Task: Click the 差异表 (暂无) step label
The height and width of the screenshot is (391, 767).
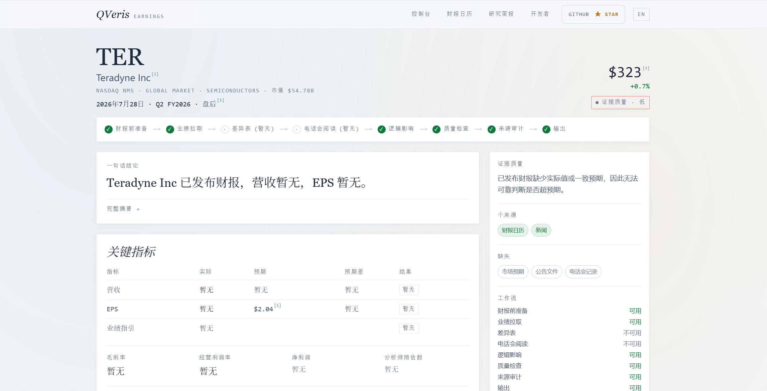Action: click(x=253, y=129)
